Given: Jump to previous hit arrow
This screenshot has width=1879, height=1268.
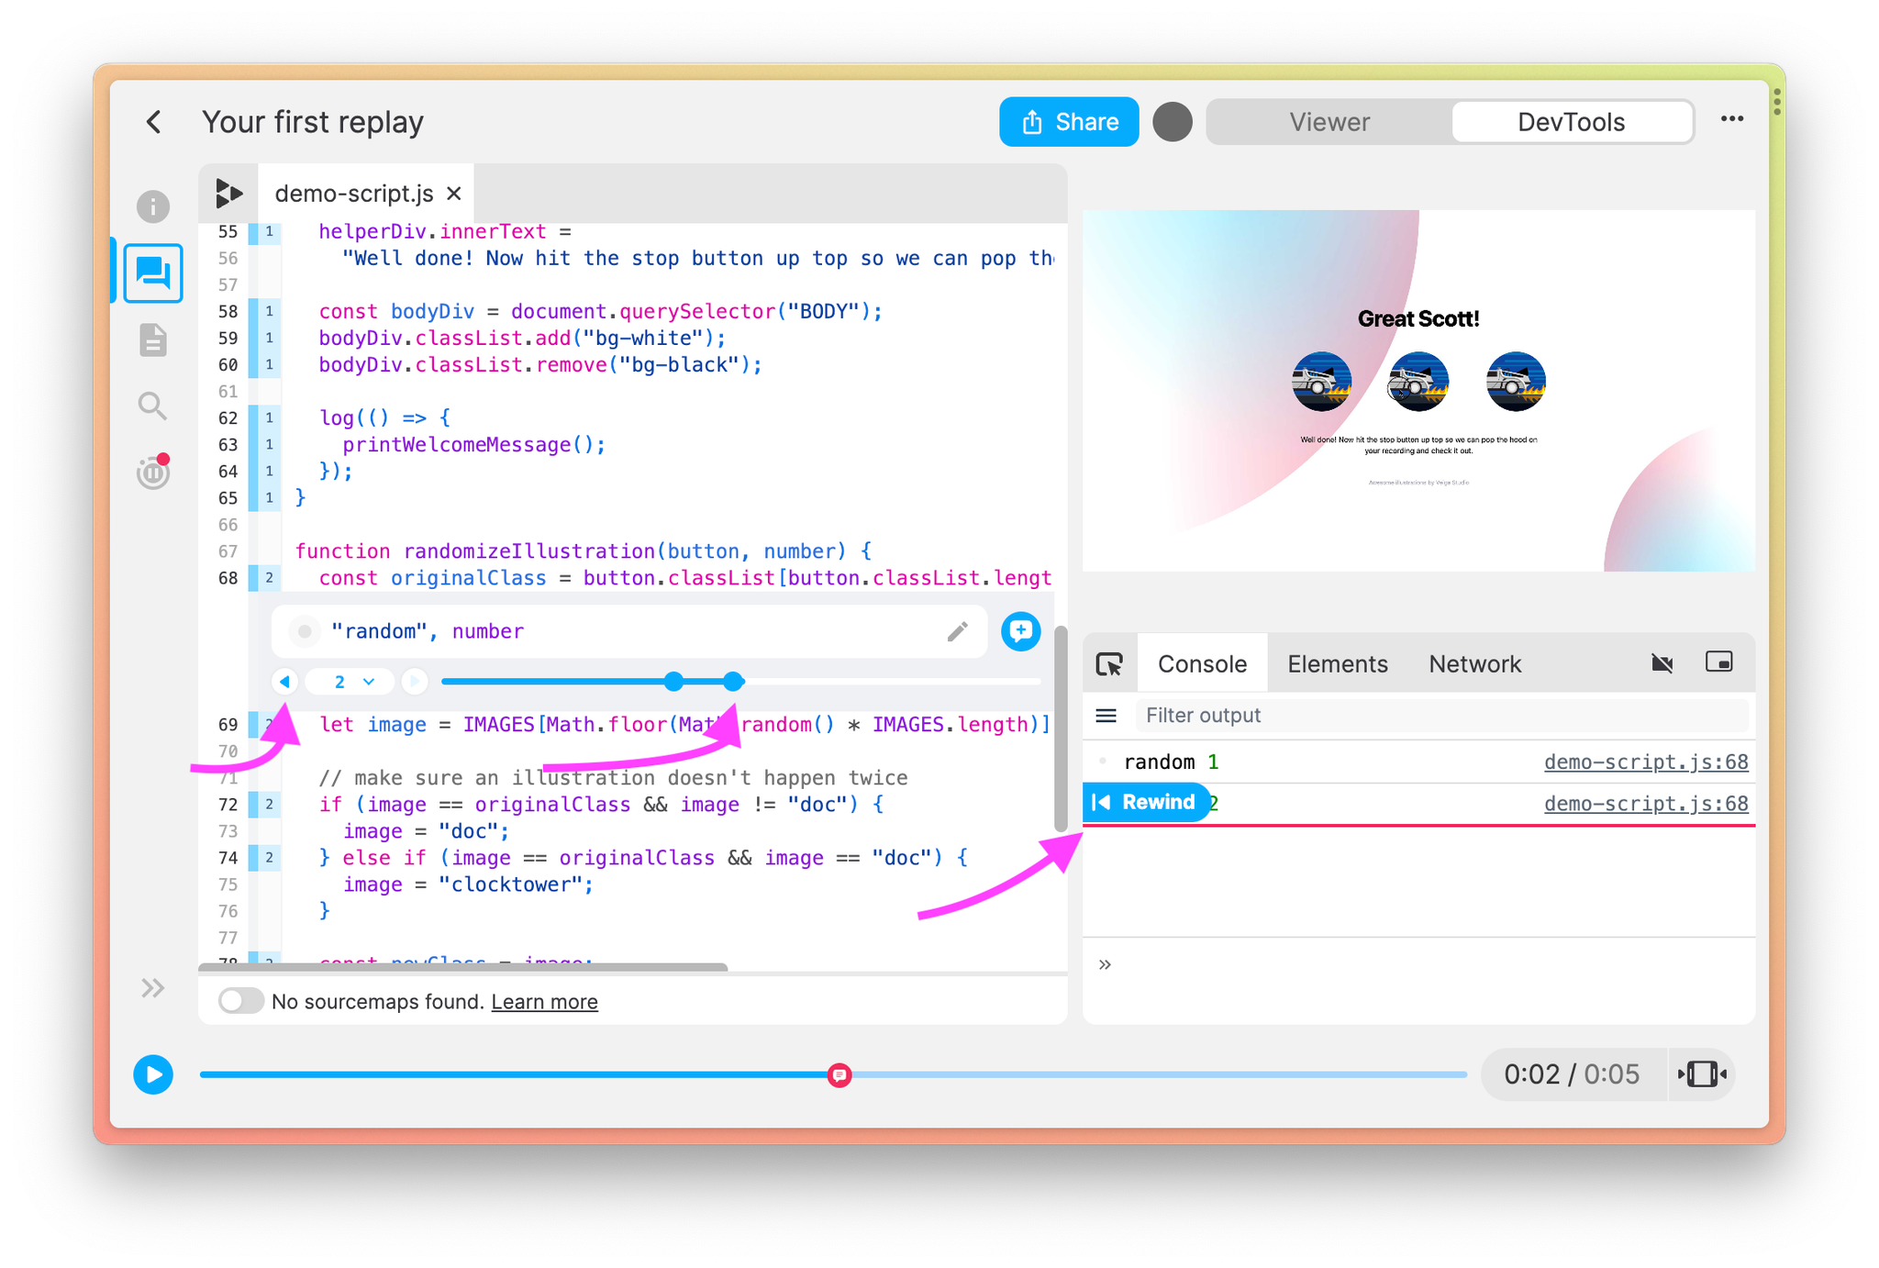Looking at the screenshot, I should [x=285, y=682].
